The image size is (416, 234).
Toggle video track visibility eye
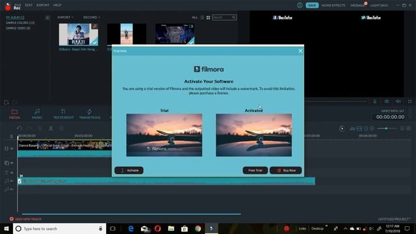click(12, 149)
